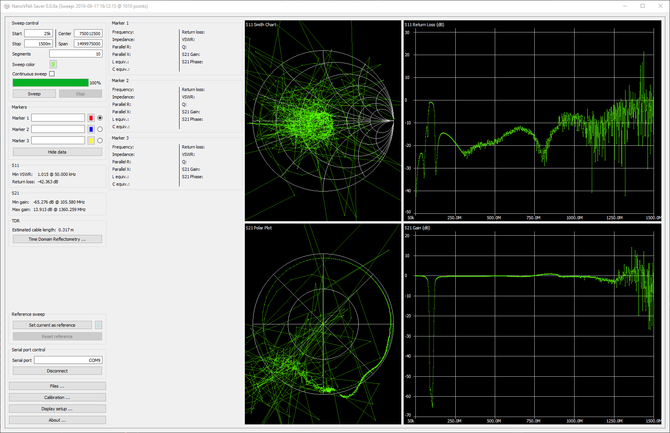Click Set current as reference
The image size is (670, 433).
52,325
